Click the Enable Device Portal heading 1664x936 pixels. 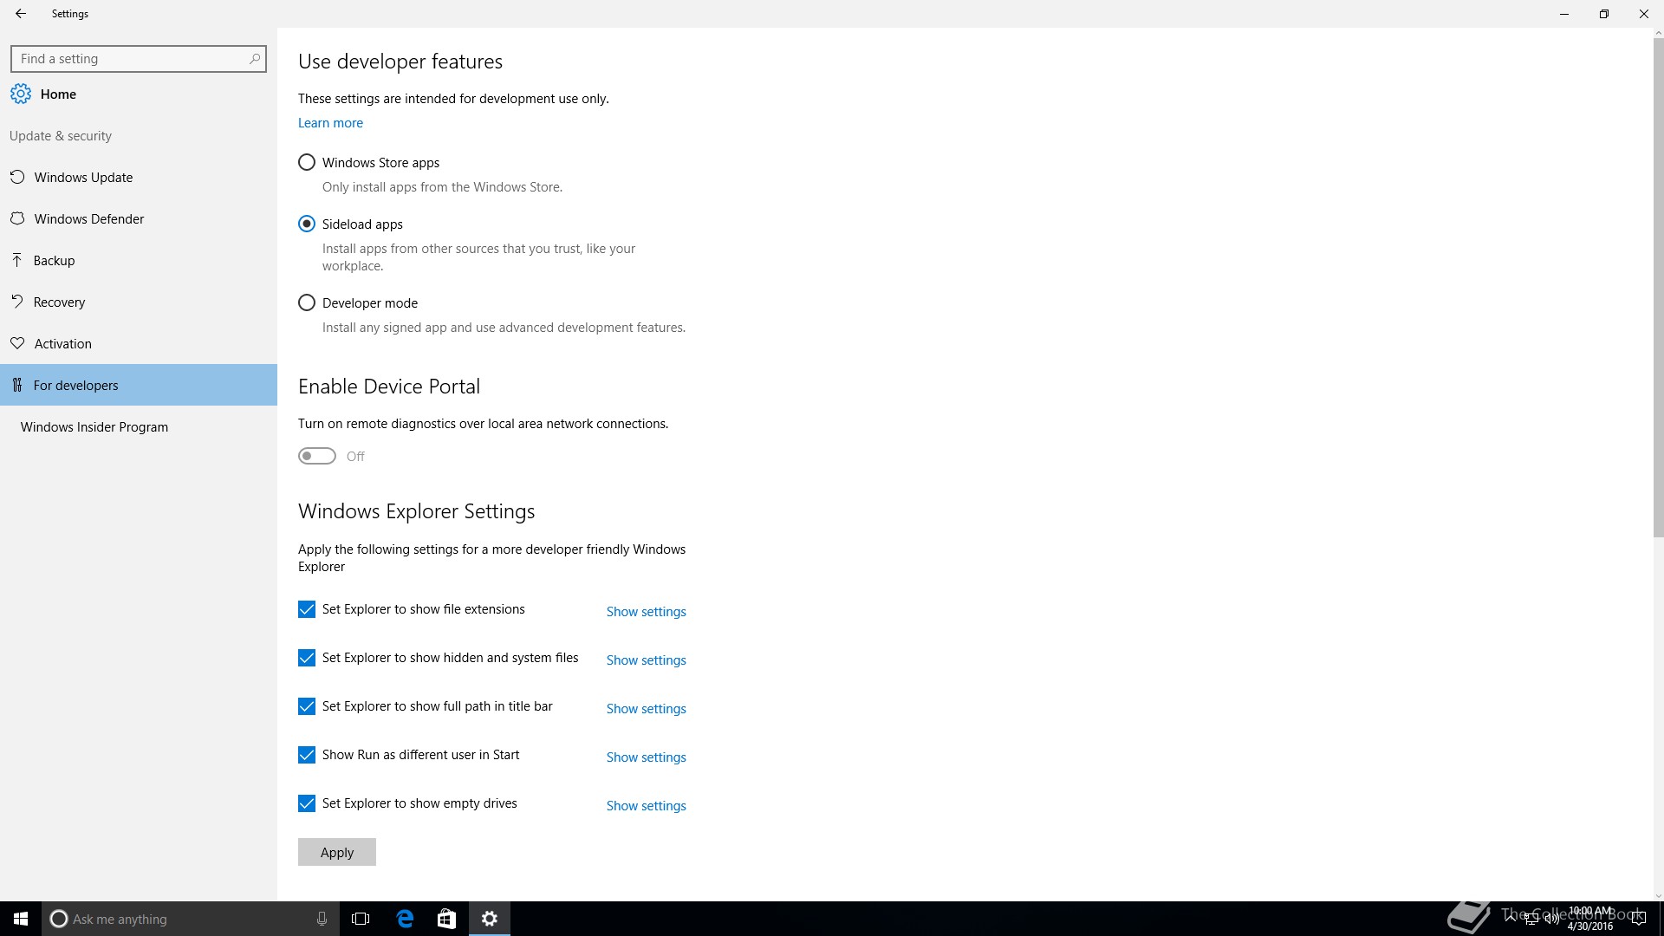click(389, 387)
